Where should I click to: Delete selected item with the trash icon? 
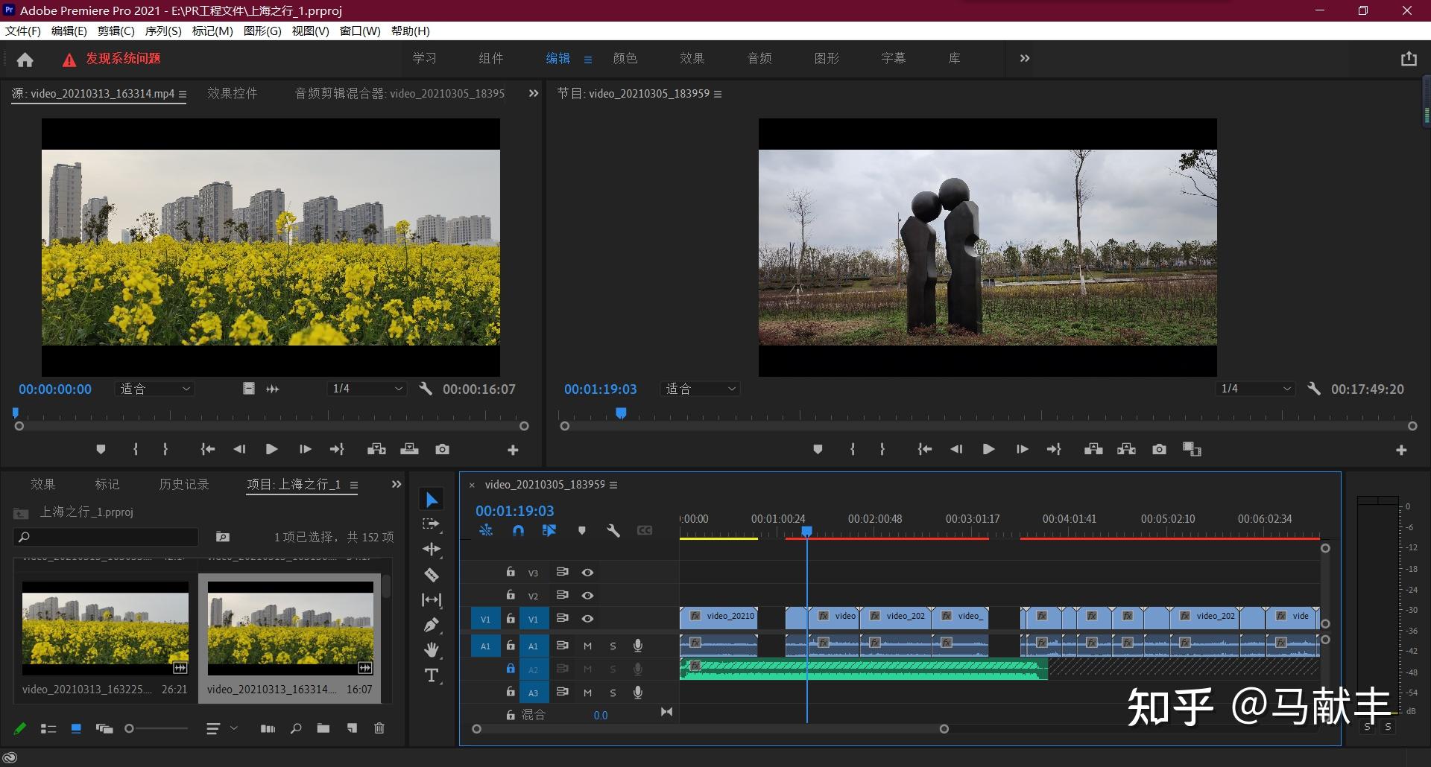point(379,728)
